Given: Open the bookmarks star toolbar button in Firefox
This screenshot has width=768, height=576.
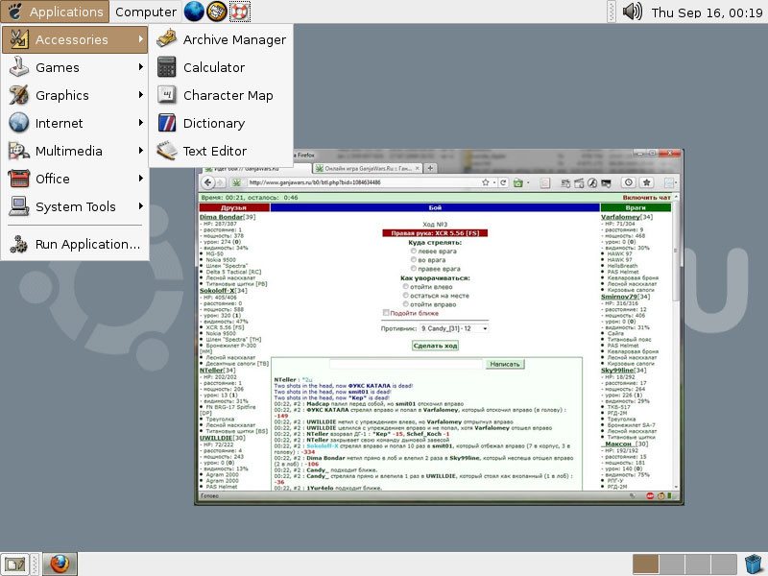Looking at the screenshot, I should click(646, 182).
